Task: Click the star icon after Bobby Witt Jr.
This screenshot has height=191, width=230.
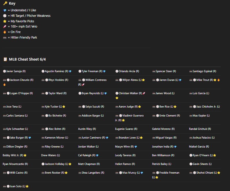Action: [x=25, y=155]
